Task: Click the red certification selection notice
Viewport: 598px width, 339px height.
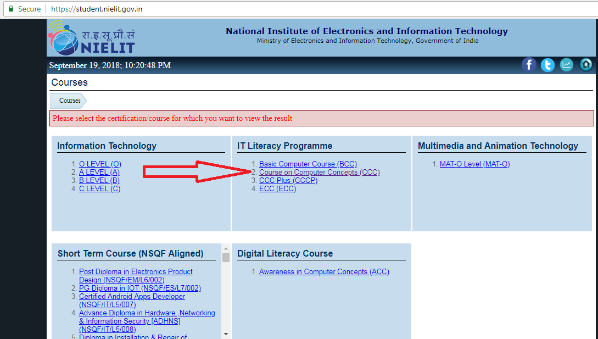Action: pyautogui.click(x=321, y=118)
